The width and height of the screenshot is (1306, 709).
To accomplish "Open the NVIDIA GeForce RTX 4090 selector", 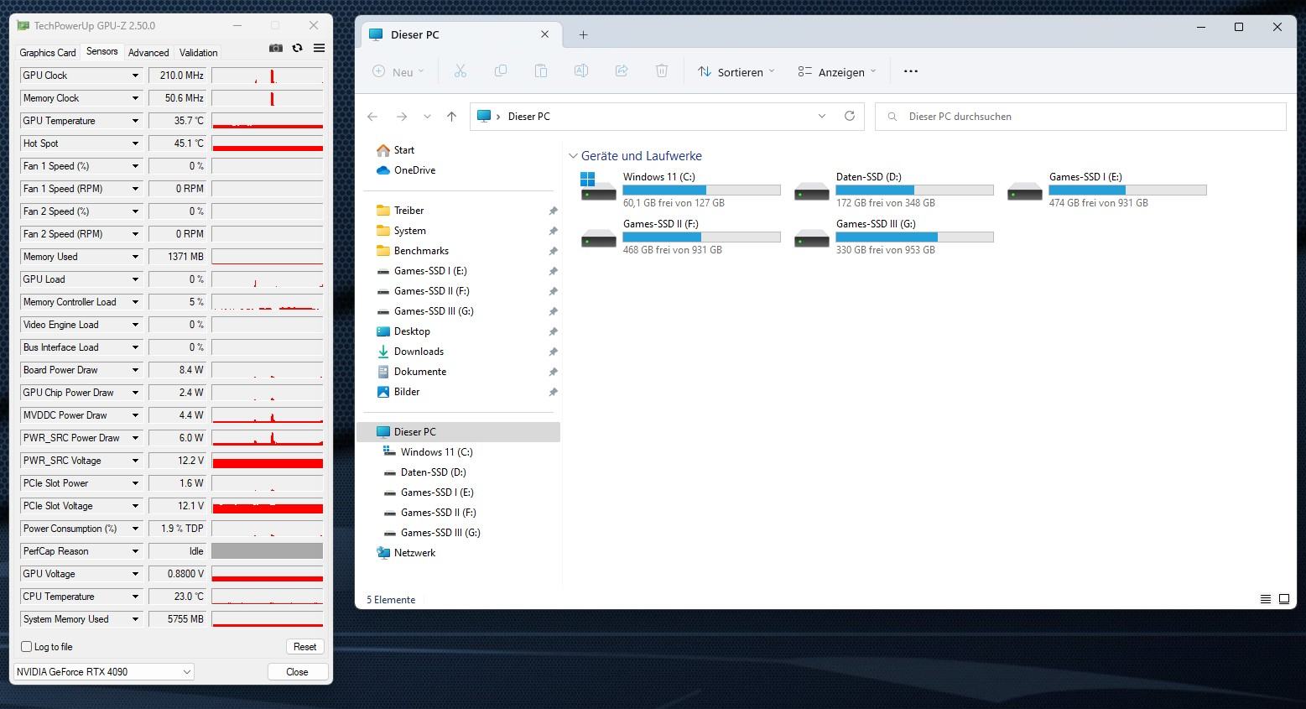I will click(104, 671).
